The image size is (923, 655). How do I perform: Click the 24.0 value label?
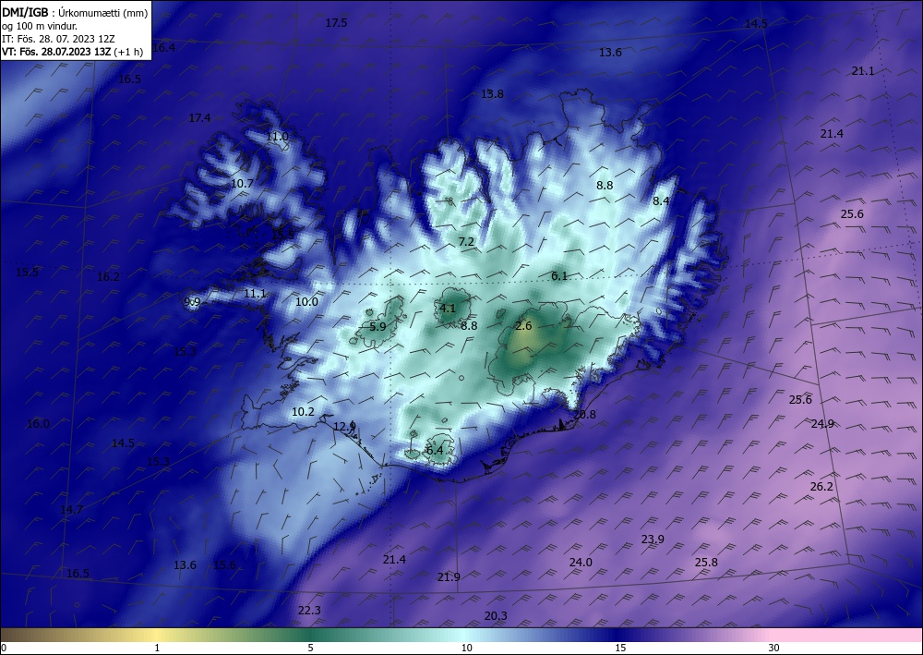tap(581, 563)
